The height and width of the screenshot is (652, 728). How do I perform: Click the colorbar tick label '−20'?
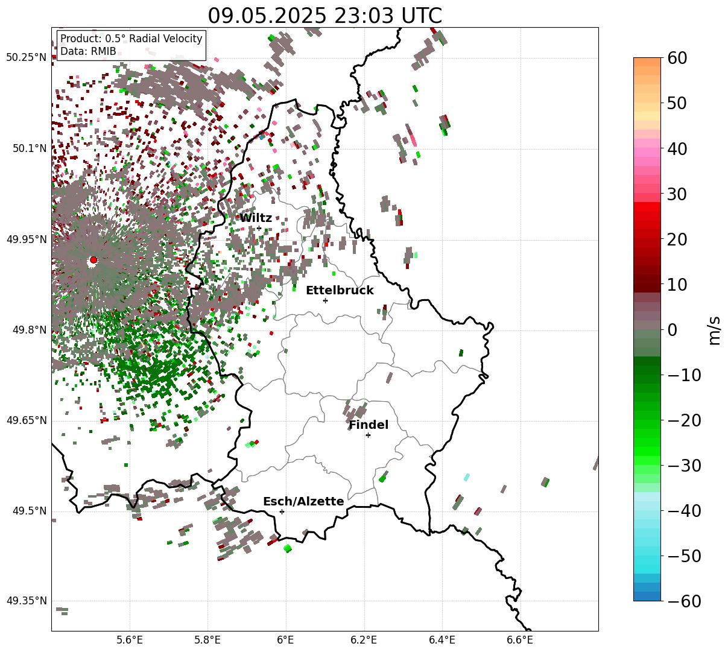(685, 420)
